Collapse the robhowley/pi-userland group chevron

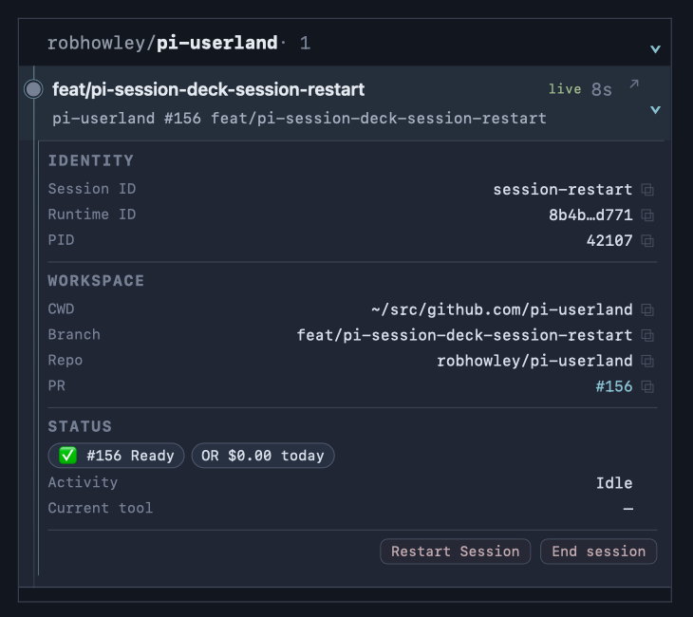point(655,49)
